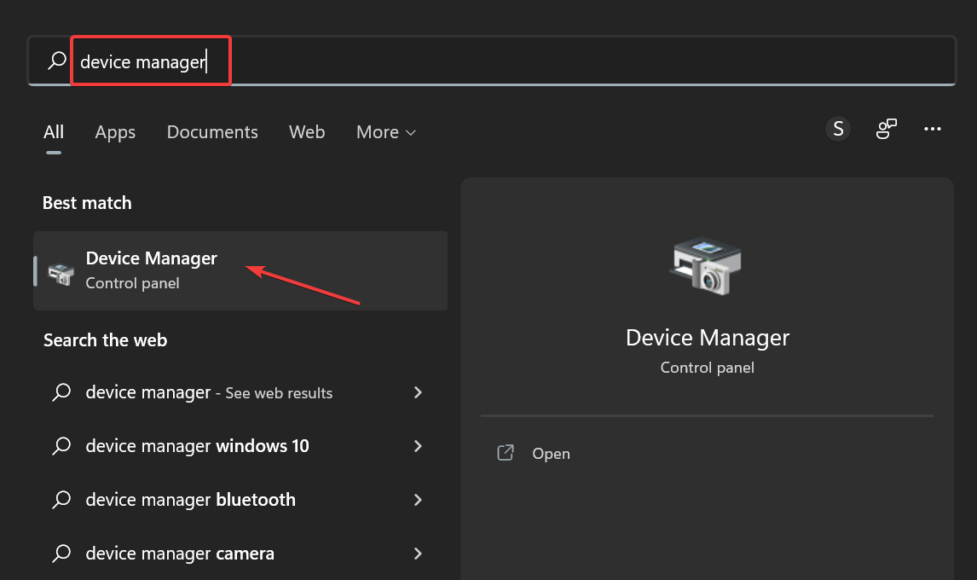Click chevron next to device manager camera

click(x=418, y=553)
